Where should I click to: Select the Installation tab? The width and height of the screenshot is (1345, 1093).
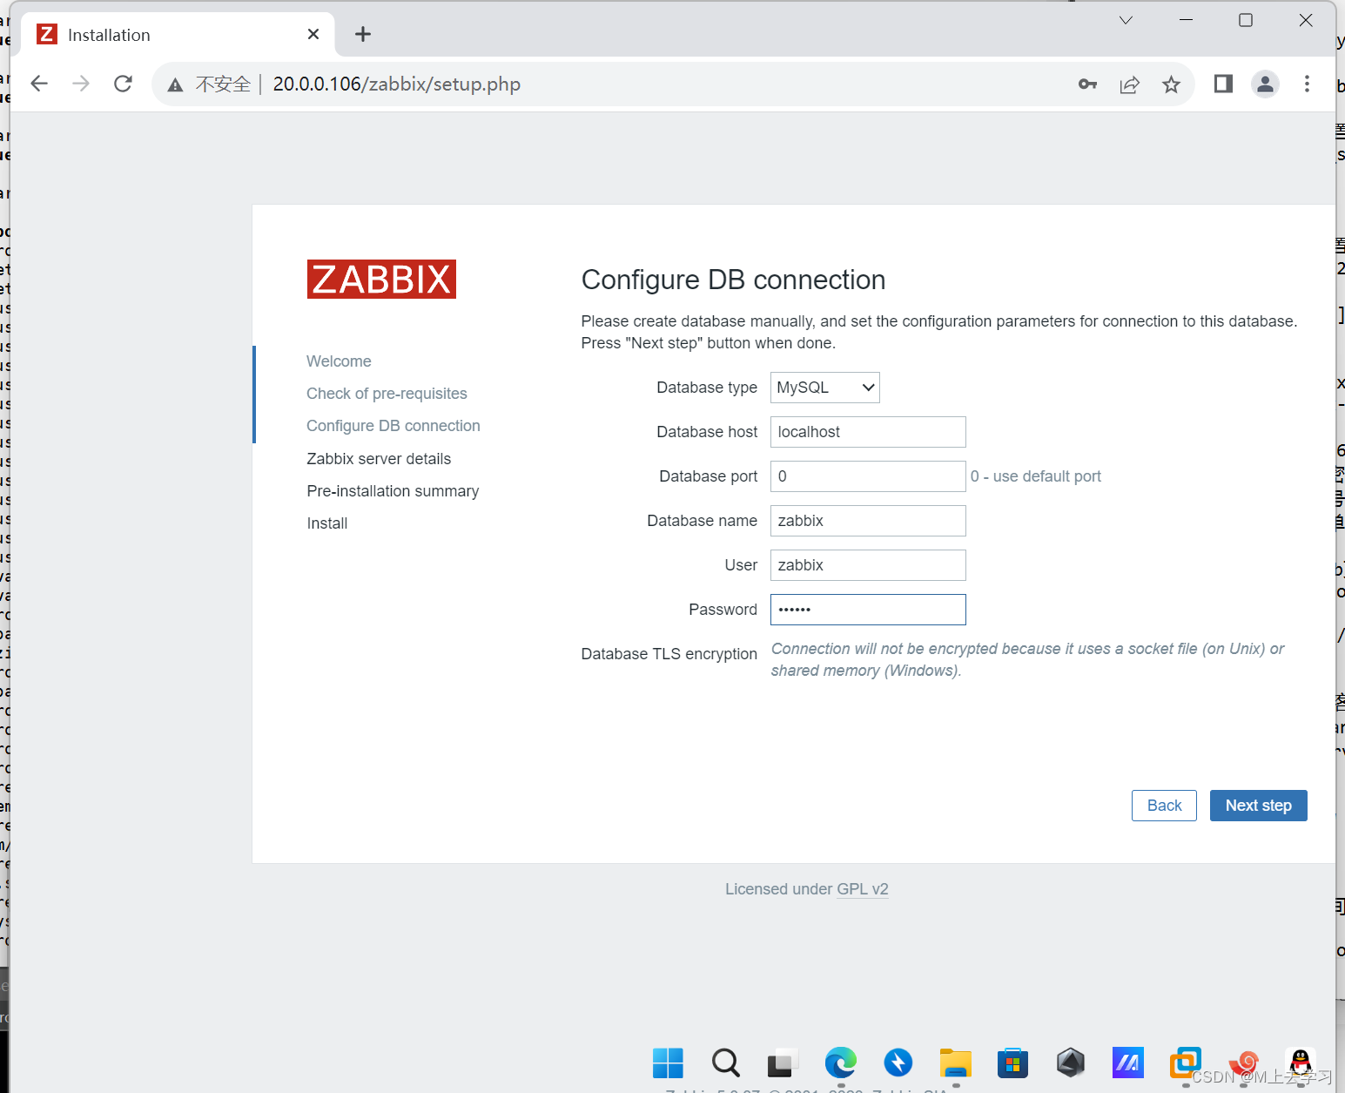click(x=177, y=34)
